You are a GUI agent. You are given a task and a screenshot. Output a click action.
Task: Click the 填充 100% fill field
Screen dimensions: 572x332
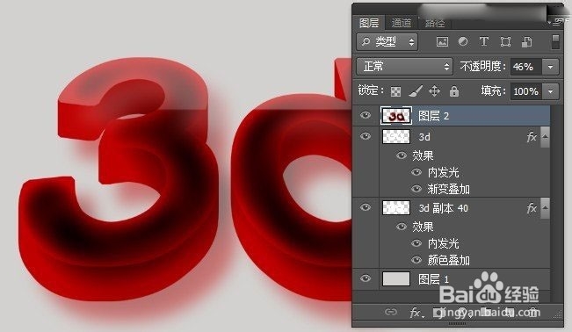click(525, 91)
